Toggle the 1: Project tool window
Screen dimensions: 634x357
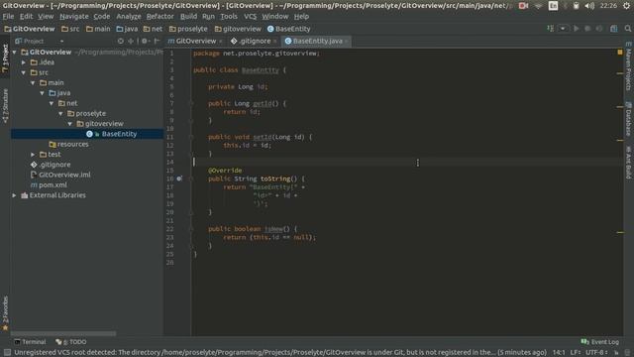coord(5,59)
